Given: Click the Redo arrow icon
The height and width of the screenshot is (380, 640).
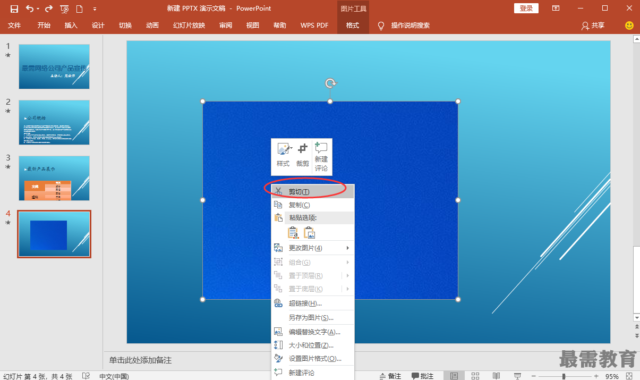Looking at the screenshot, I should (49, 9).
